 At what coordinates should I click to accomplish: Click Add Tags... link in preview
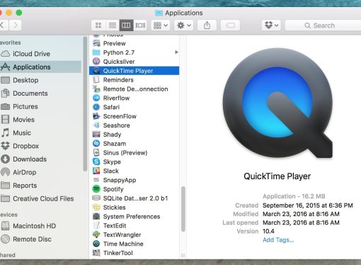(278, 240)
